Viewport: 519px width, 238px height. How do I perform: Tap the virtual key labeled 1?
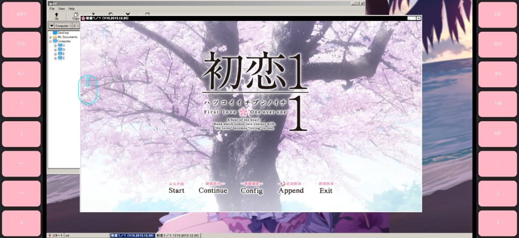497,164
